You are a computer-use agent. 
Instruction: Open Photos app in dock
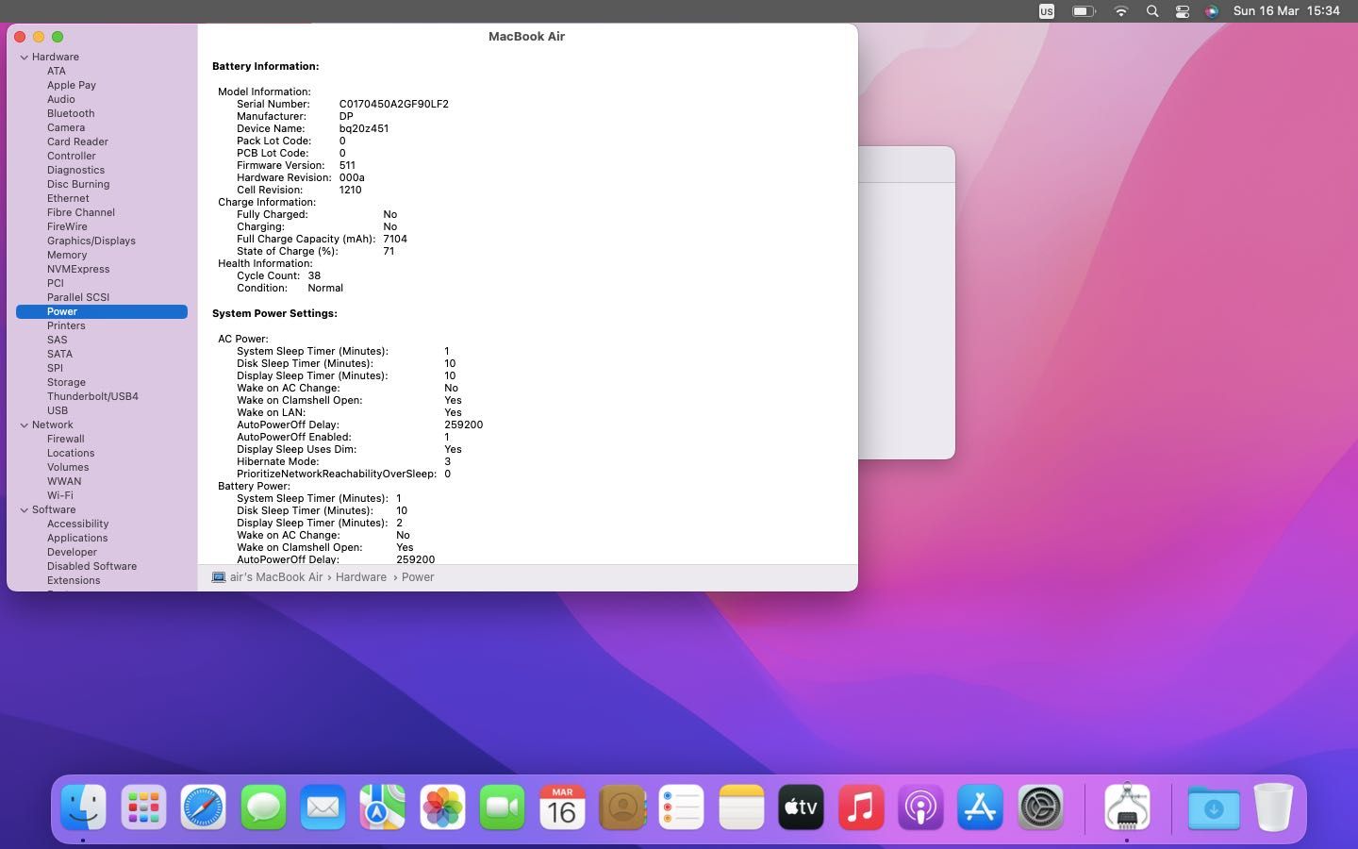442,807
